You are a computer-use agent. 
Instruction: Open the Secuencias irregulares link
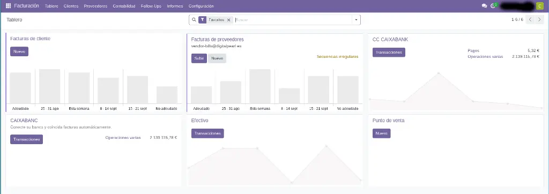tap(338, 56)
